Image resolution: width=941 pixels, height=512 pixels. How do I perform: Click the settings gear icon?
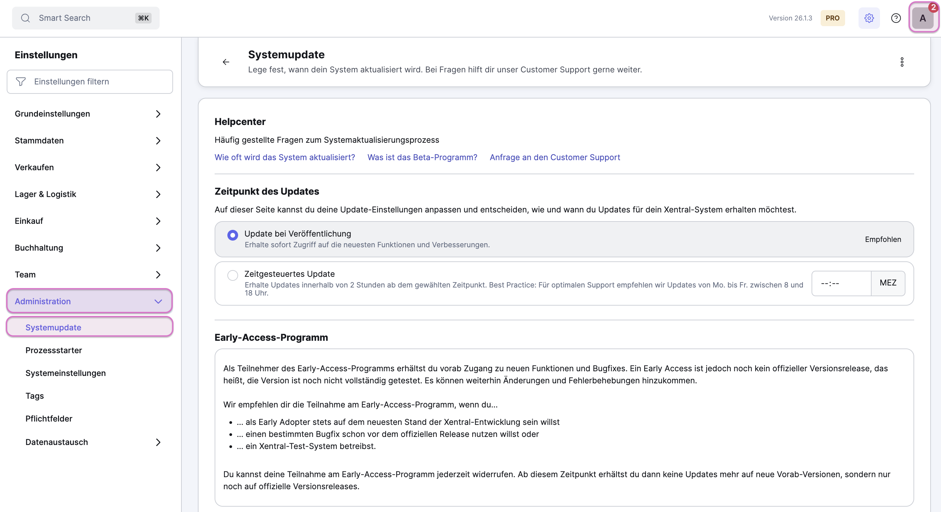pos(869,18)
